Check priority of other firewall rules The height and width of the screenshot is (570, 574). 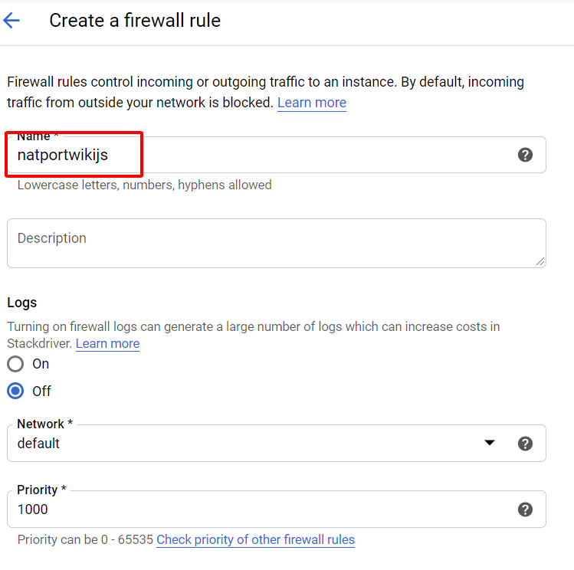coord(255,539)
